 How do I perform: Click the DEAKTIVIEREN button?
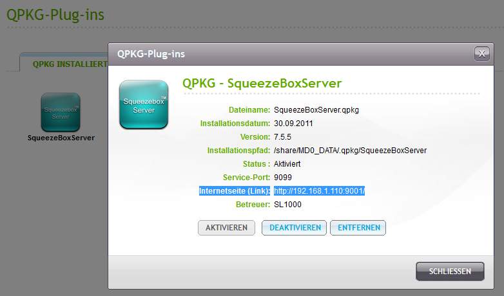[x=295, y=228]
